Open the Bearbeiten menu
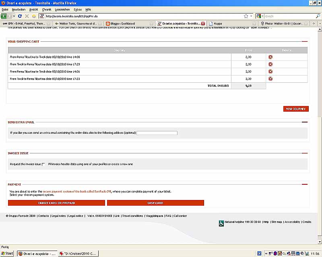Image resolution: width=322 pixels, height=257 pixels. pyautogui.click(x=19, y=9)
